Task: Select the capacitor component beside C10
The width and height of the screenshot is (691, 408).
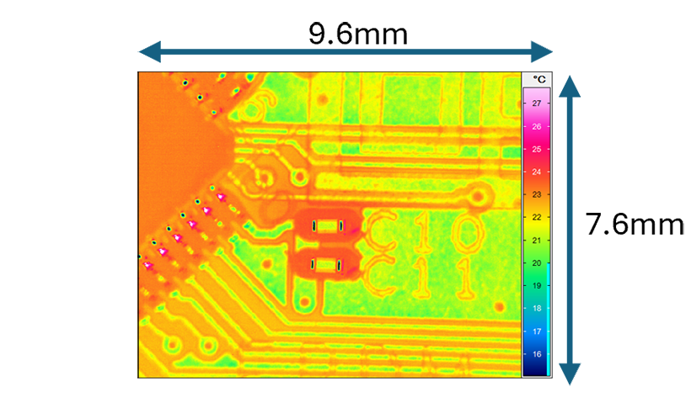Action: coord(327,225)
